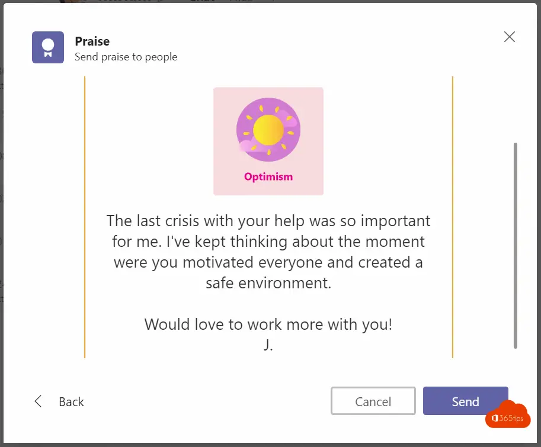Click the Office icon inside 365tips logo
Screen dimensions: 541x447
pyautogui.click(x=495, y=418)
